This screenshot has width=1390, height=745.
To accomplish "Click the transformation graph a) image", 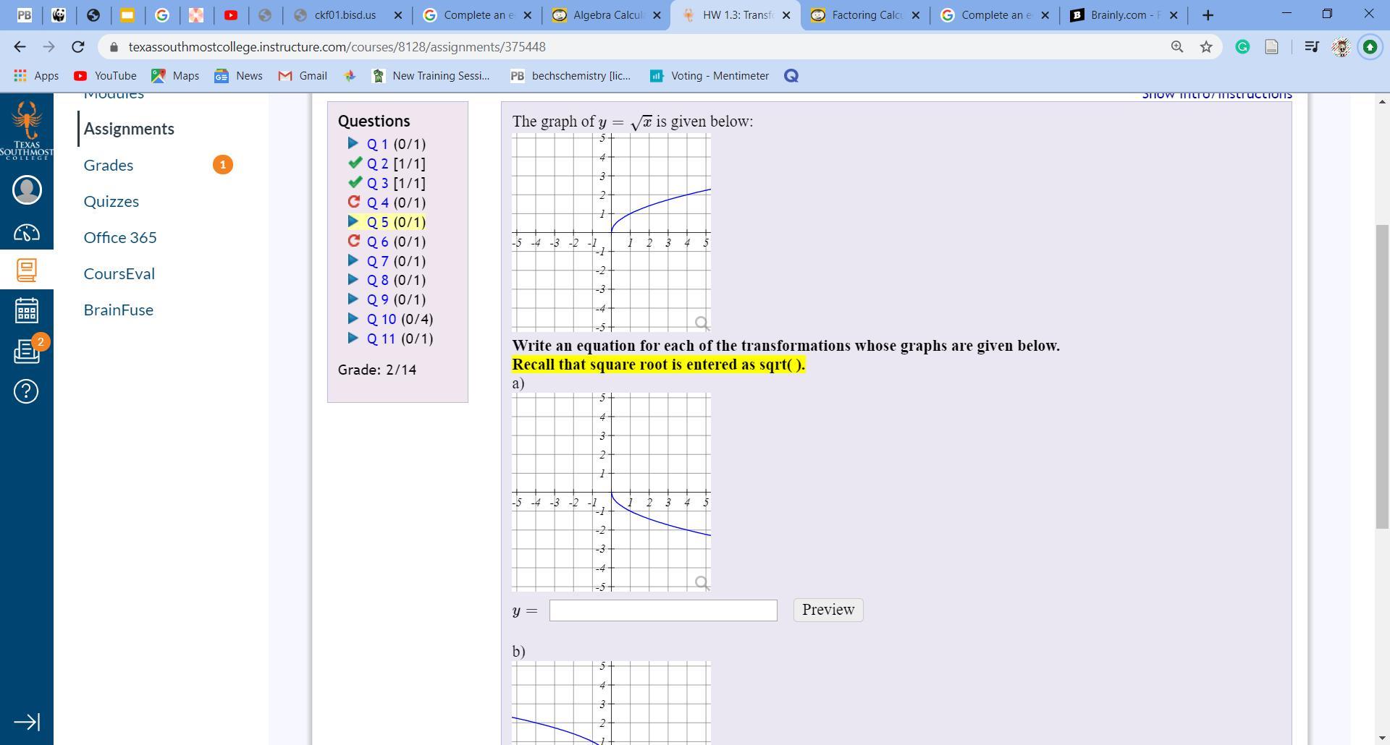I will [x=611, y=492].
